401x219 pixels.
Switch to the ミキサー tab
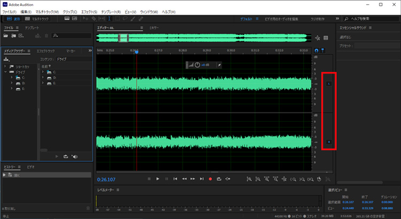point(154,27)
